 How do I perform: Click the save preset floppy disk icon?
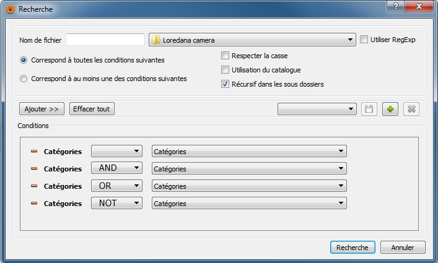369,110
